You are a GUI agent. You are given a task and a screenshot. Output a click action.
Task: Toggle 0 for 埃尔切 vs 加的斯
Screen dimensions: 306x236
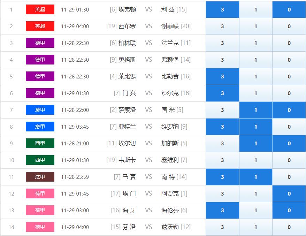coord(289,144)
